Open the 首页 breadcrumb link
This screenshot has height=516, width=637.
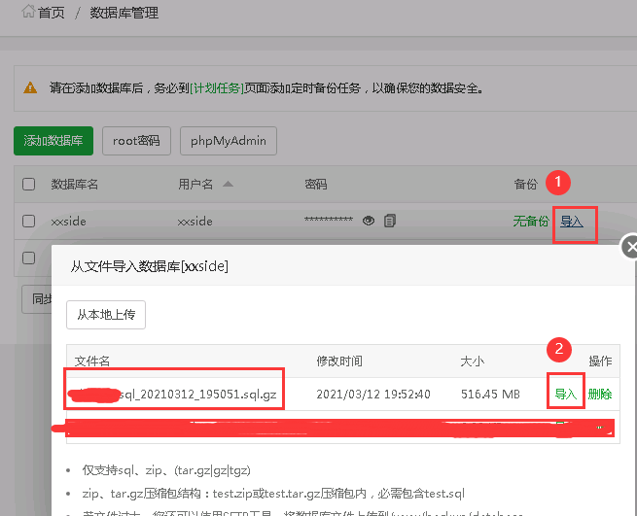point(52,13)
